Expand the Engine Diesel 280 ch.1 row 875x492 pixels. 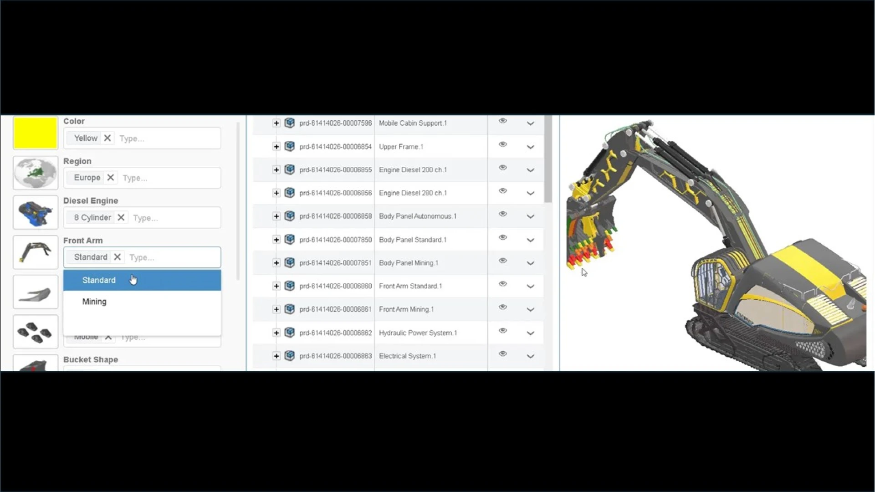click(x=276, y=193)
